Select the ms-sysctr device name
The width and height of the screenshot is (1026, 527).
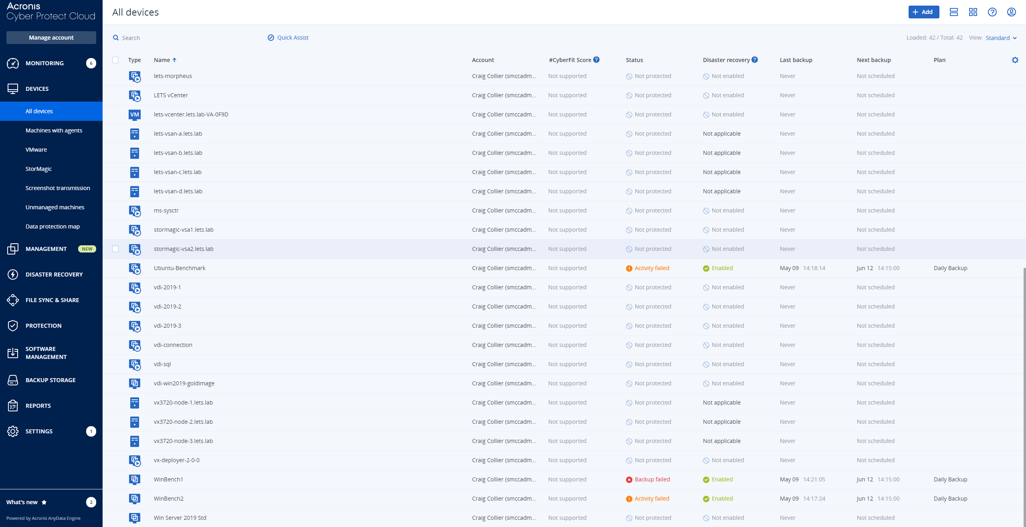166,210
